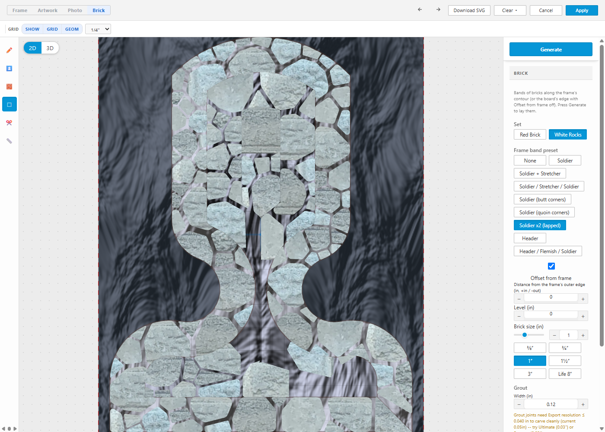The width and height of the screenshot is (605, 432).
Task: Click the three dots at bottom-left
Action: [x=9, y=429]
